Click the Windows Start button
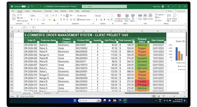 coord(75,100)
